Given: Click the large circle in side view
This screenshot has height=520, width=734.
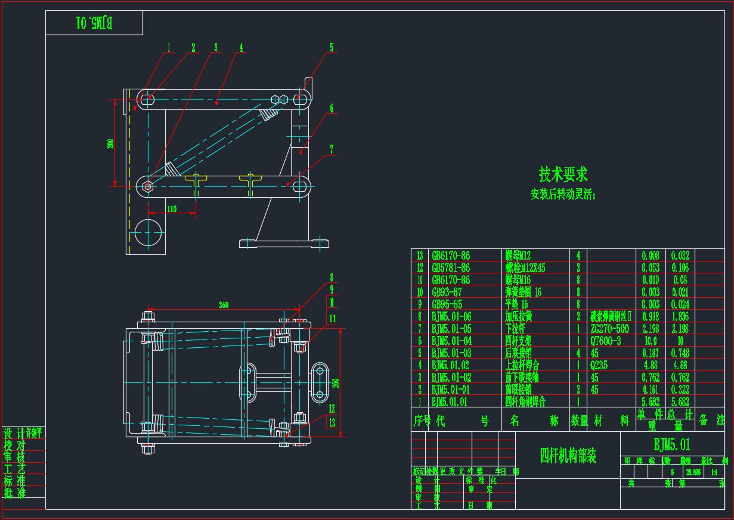Looking at the screenshot, I should click(x=148, y=232).
